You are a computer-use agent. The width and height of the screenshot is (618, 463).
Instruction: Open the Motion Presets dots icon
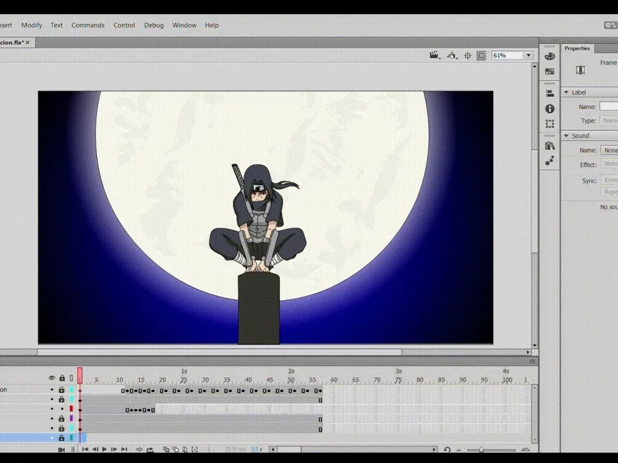pos(550,161)
